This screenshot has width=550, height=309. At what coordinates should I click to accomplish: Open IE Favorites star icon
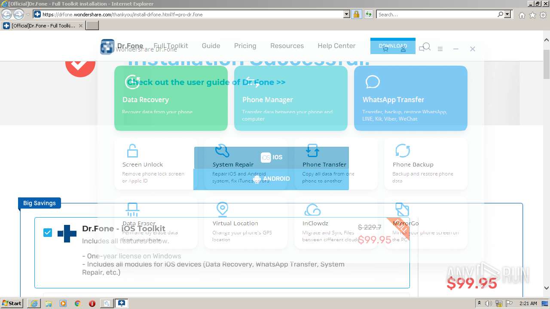point(532,15)
